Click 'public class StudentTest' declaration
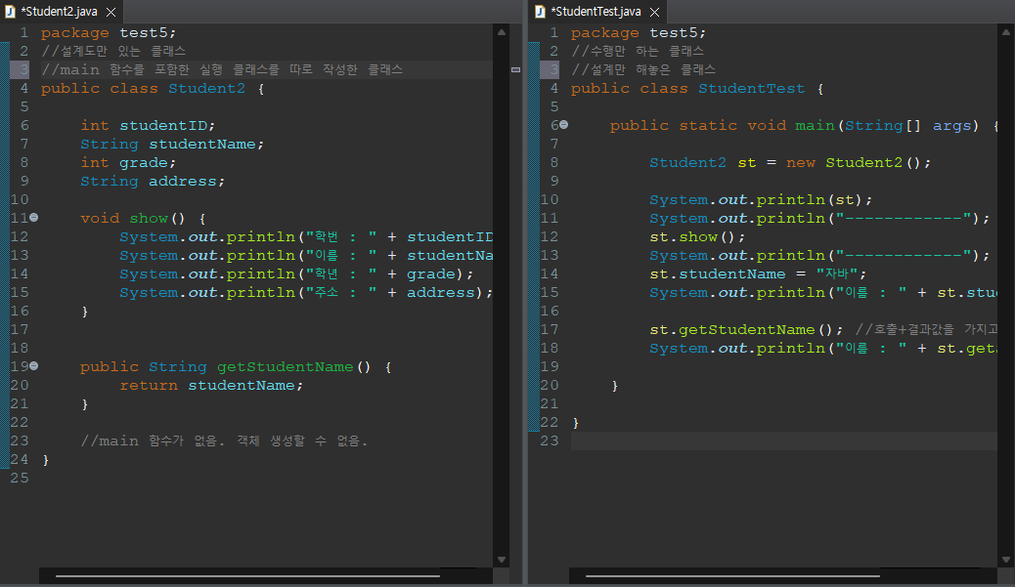The image size is (1015, 587). (687, 89)
